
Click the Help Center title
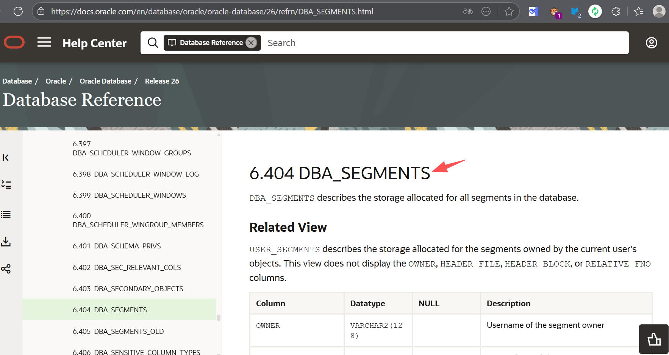pos(94,43)
